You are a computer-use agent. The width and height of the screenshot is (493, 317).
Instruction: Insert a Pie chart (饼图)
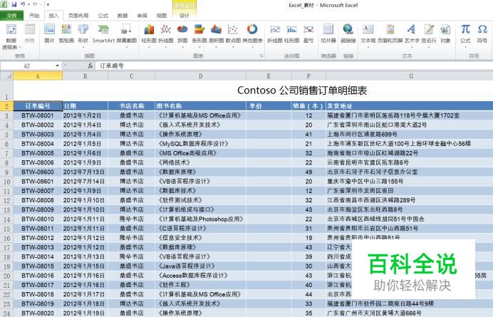tap(182, 35)
